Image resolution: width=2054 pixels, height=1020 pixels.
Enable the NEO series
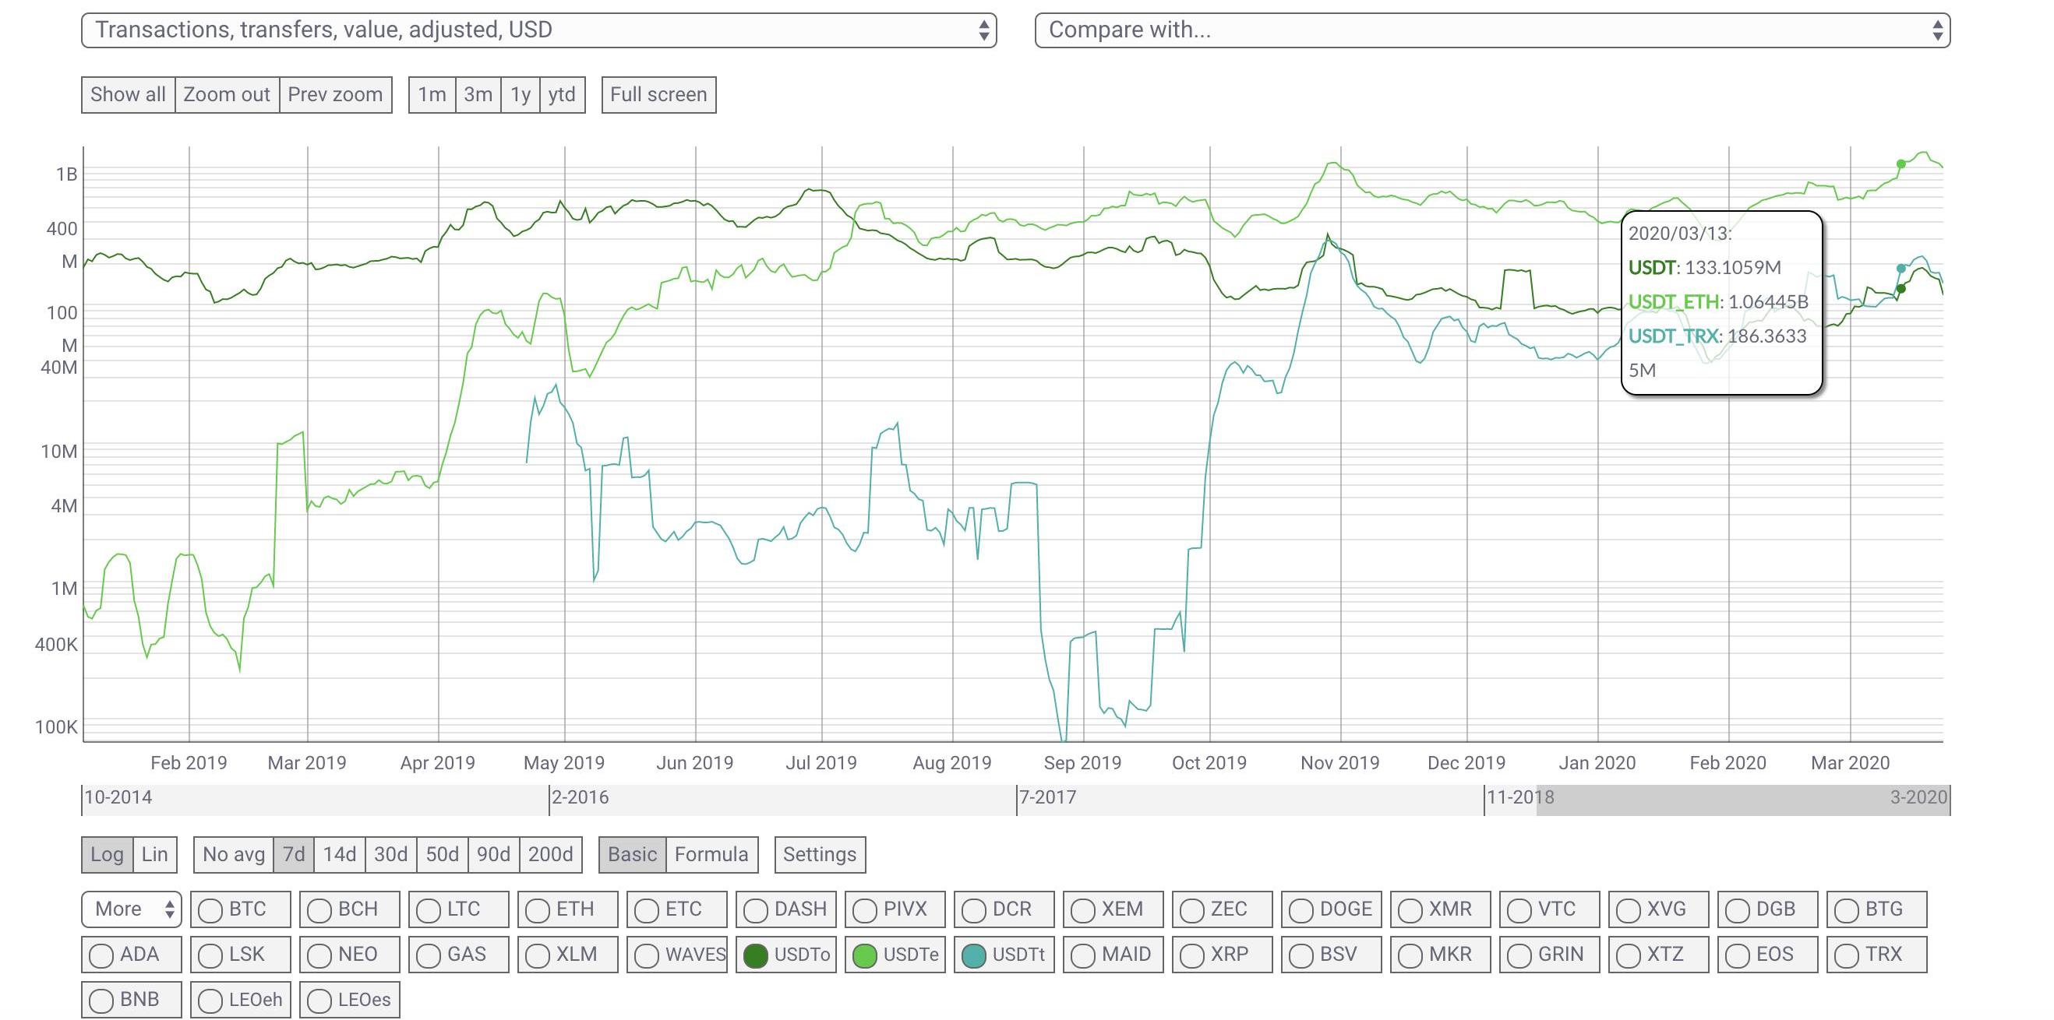tap(350, 955)
